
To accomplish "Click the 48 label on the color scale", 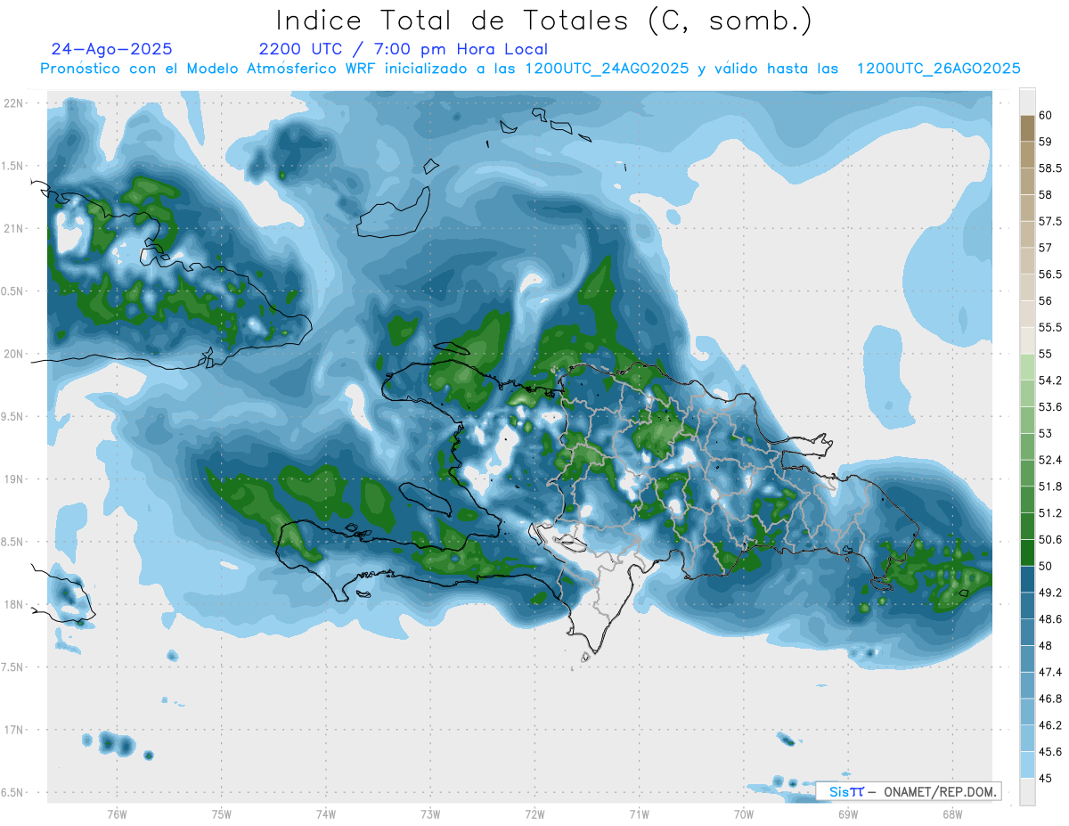I will click(1045, 646).
